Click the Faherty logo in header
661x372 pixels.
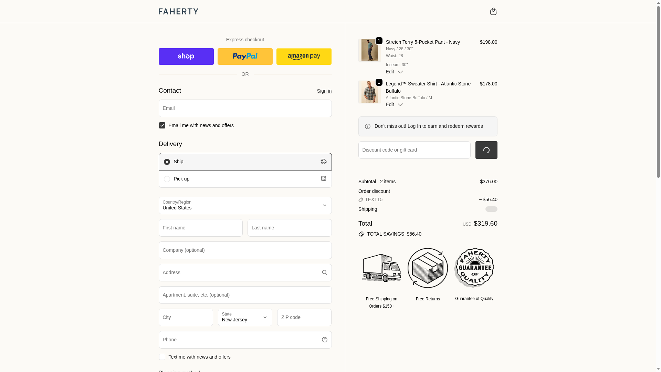coord(178,11)
